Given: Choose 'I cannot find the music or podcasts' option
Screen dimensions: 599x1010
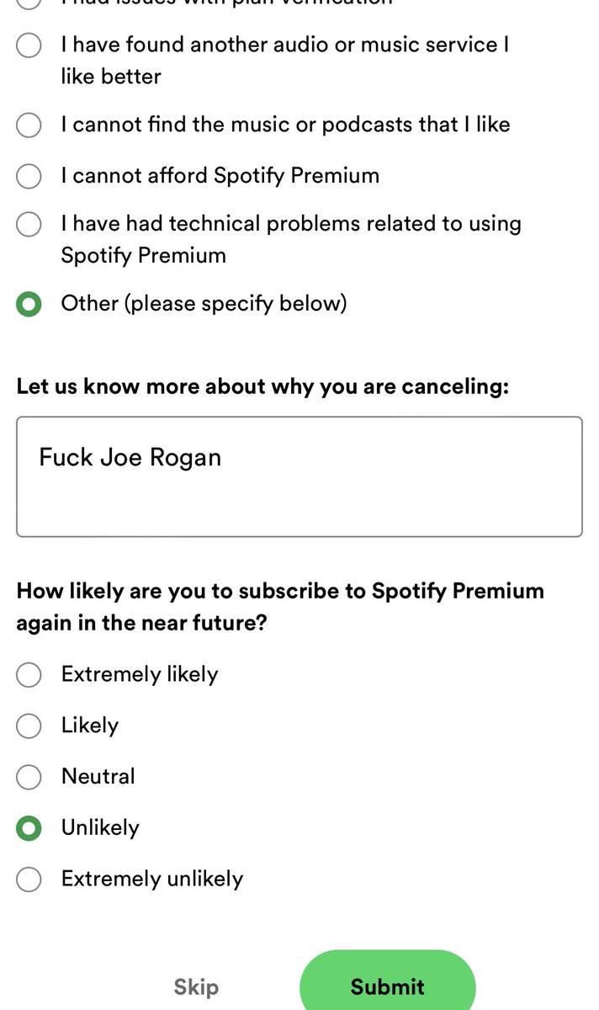Looking at the screenshot, I should (29, 125).
